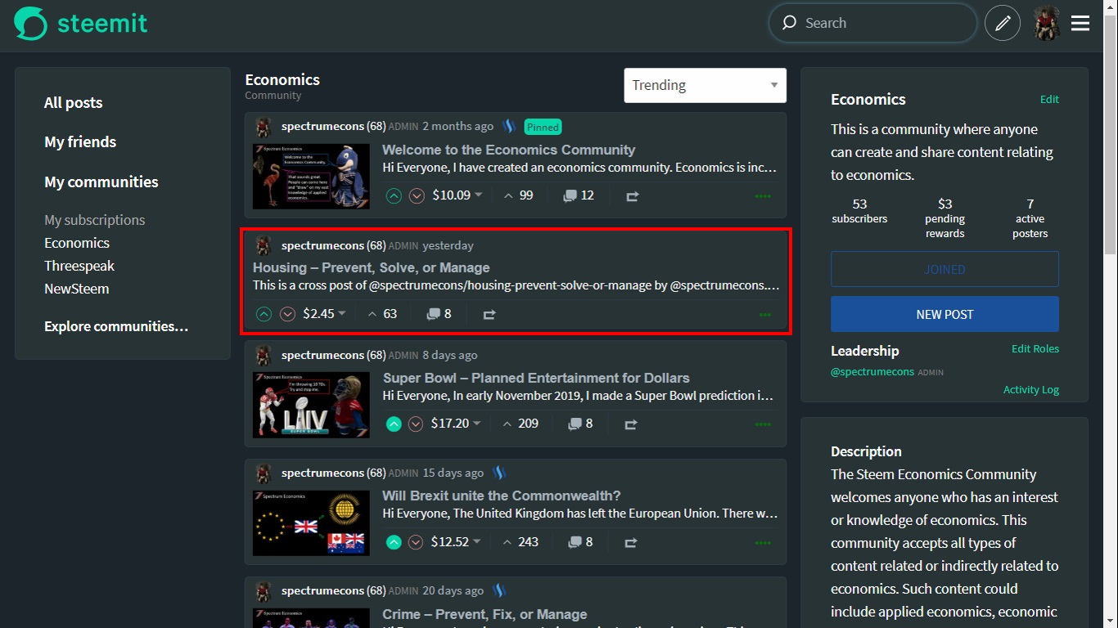Image resolution: width=1118 pixels, height=628 pixels.
Task: Resteem the Super Bowl post
Action: 631,424
